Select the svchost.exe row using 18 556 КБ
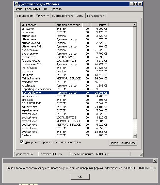This screenshot has height=185, width=160. [x=65, y=132]
